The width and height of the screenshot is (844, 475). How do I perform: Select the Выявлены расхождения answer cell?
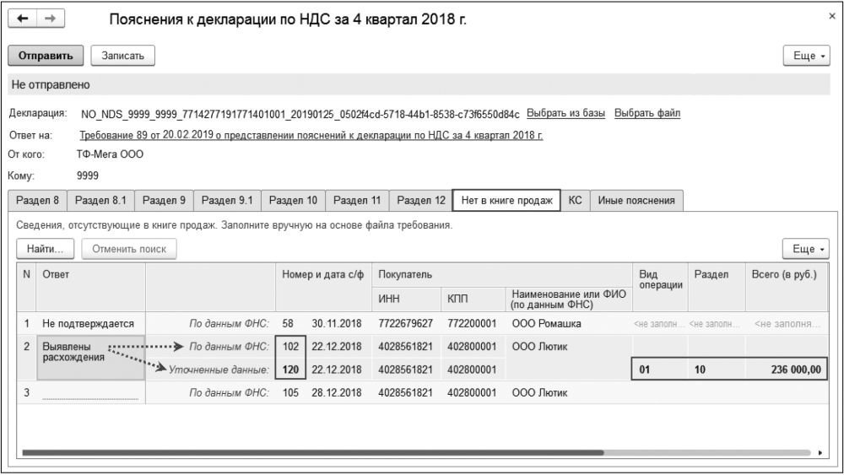click(90, 358)
